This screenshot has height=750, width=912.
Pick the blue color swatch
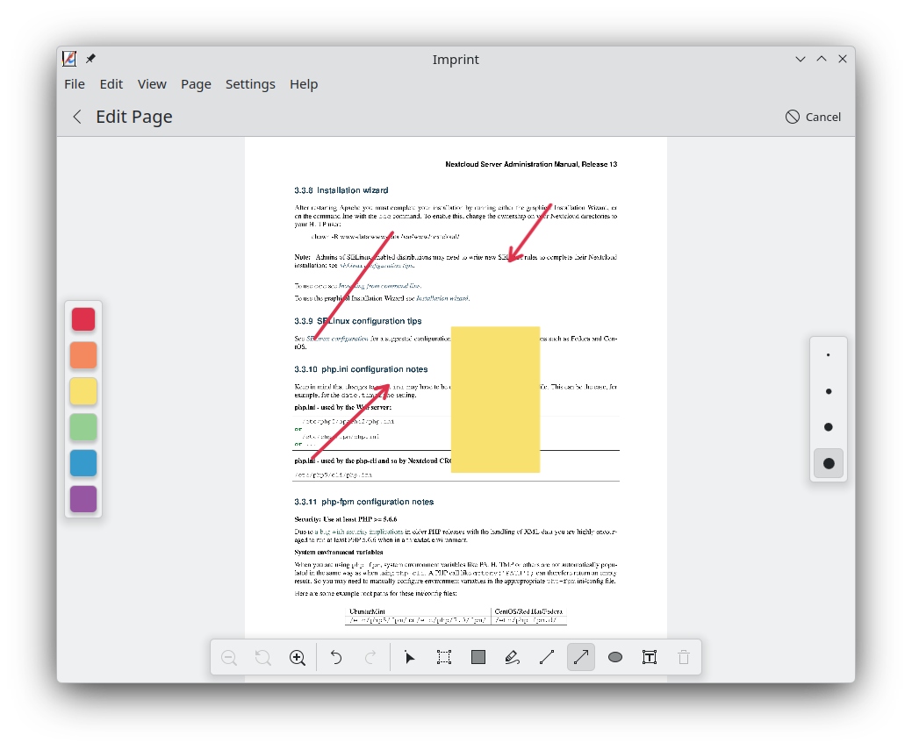tap(83, 463)
